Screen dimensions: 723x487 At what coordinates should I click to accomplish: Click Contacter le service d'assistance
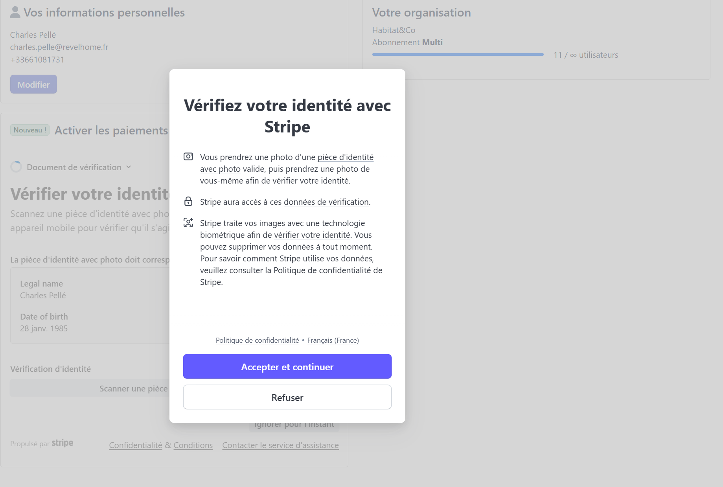coord(280,445)
